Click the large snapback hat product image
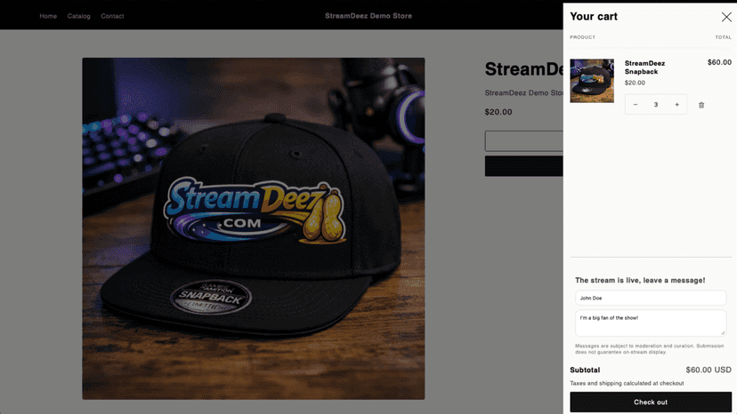Screen dimensions: 737x414 (x=254, y=228)
